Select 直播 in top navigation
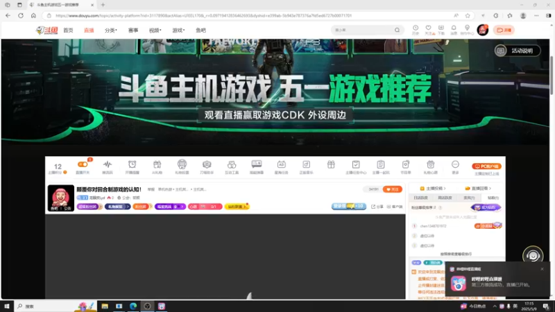Viewport: 555px width, 312px height. (x=89, y=31)
